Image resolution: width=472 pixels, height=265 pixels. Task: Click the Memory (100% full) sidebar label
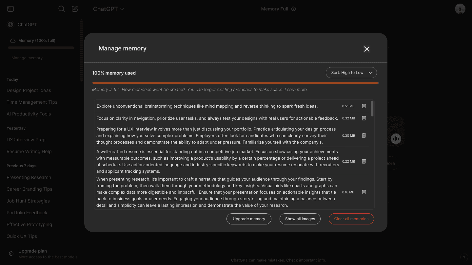click(37, 41)
